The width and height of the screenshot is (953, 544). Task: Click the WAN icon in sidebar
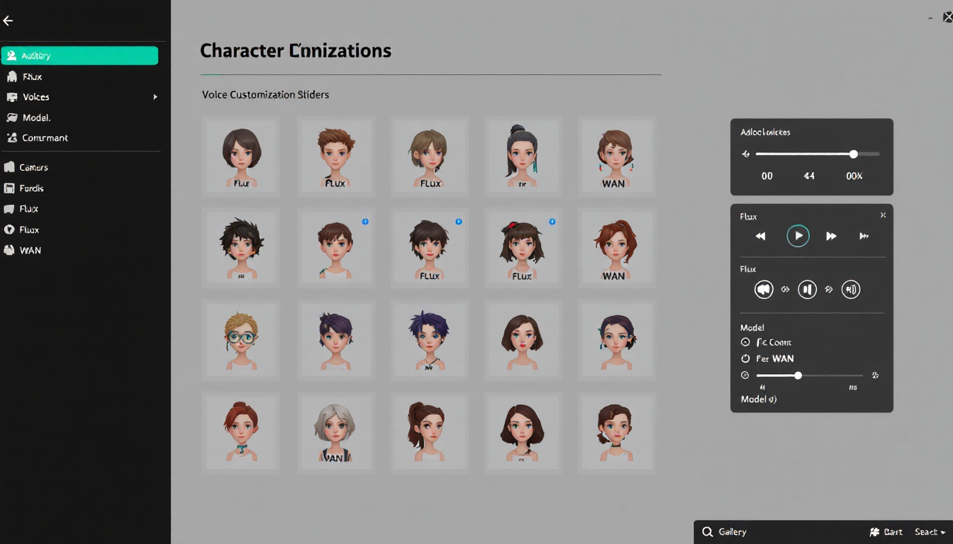tap(9, 250)
